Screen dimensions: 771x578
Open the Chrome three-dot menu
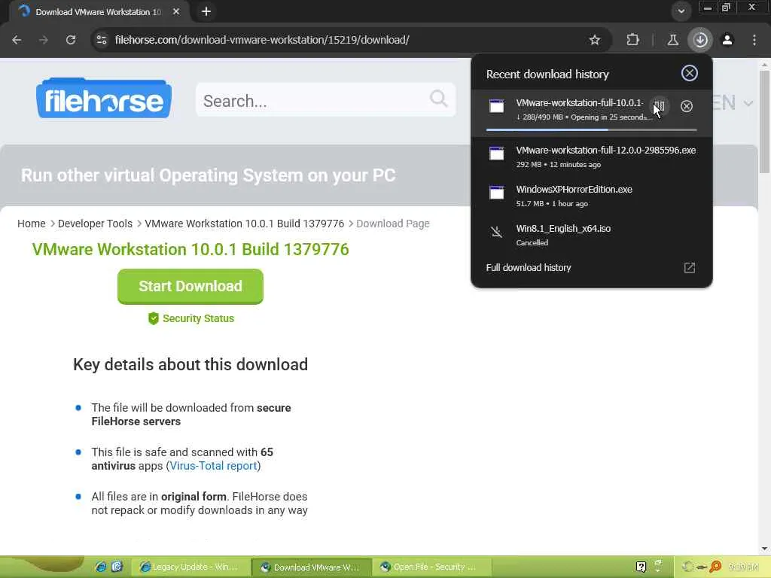(x=754, y=40)
